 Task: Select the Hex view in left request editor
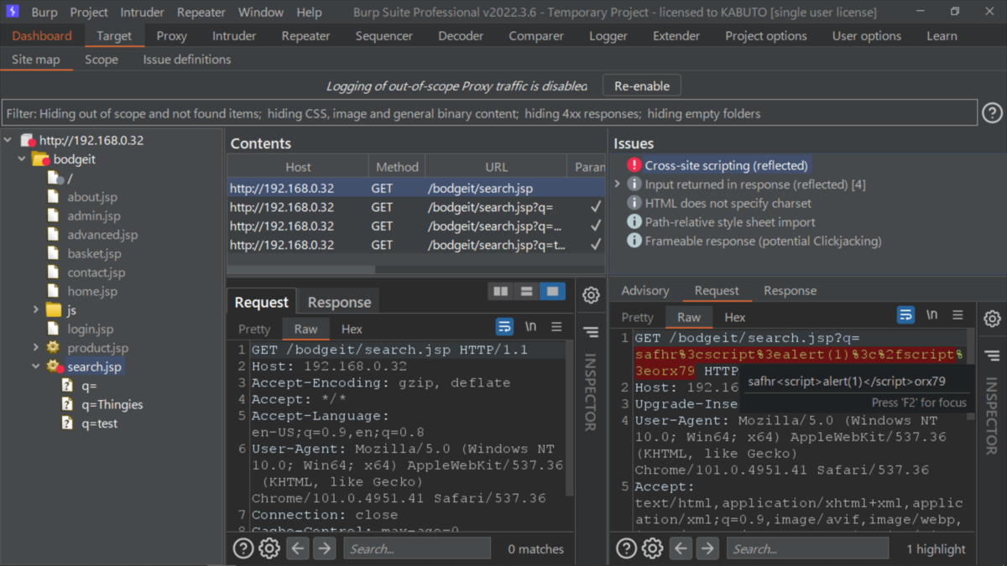coord(352,329)
